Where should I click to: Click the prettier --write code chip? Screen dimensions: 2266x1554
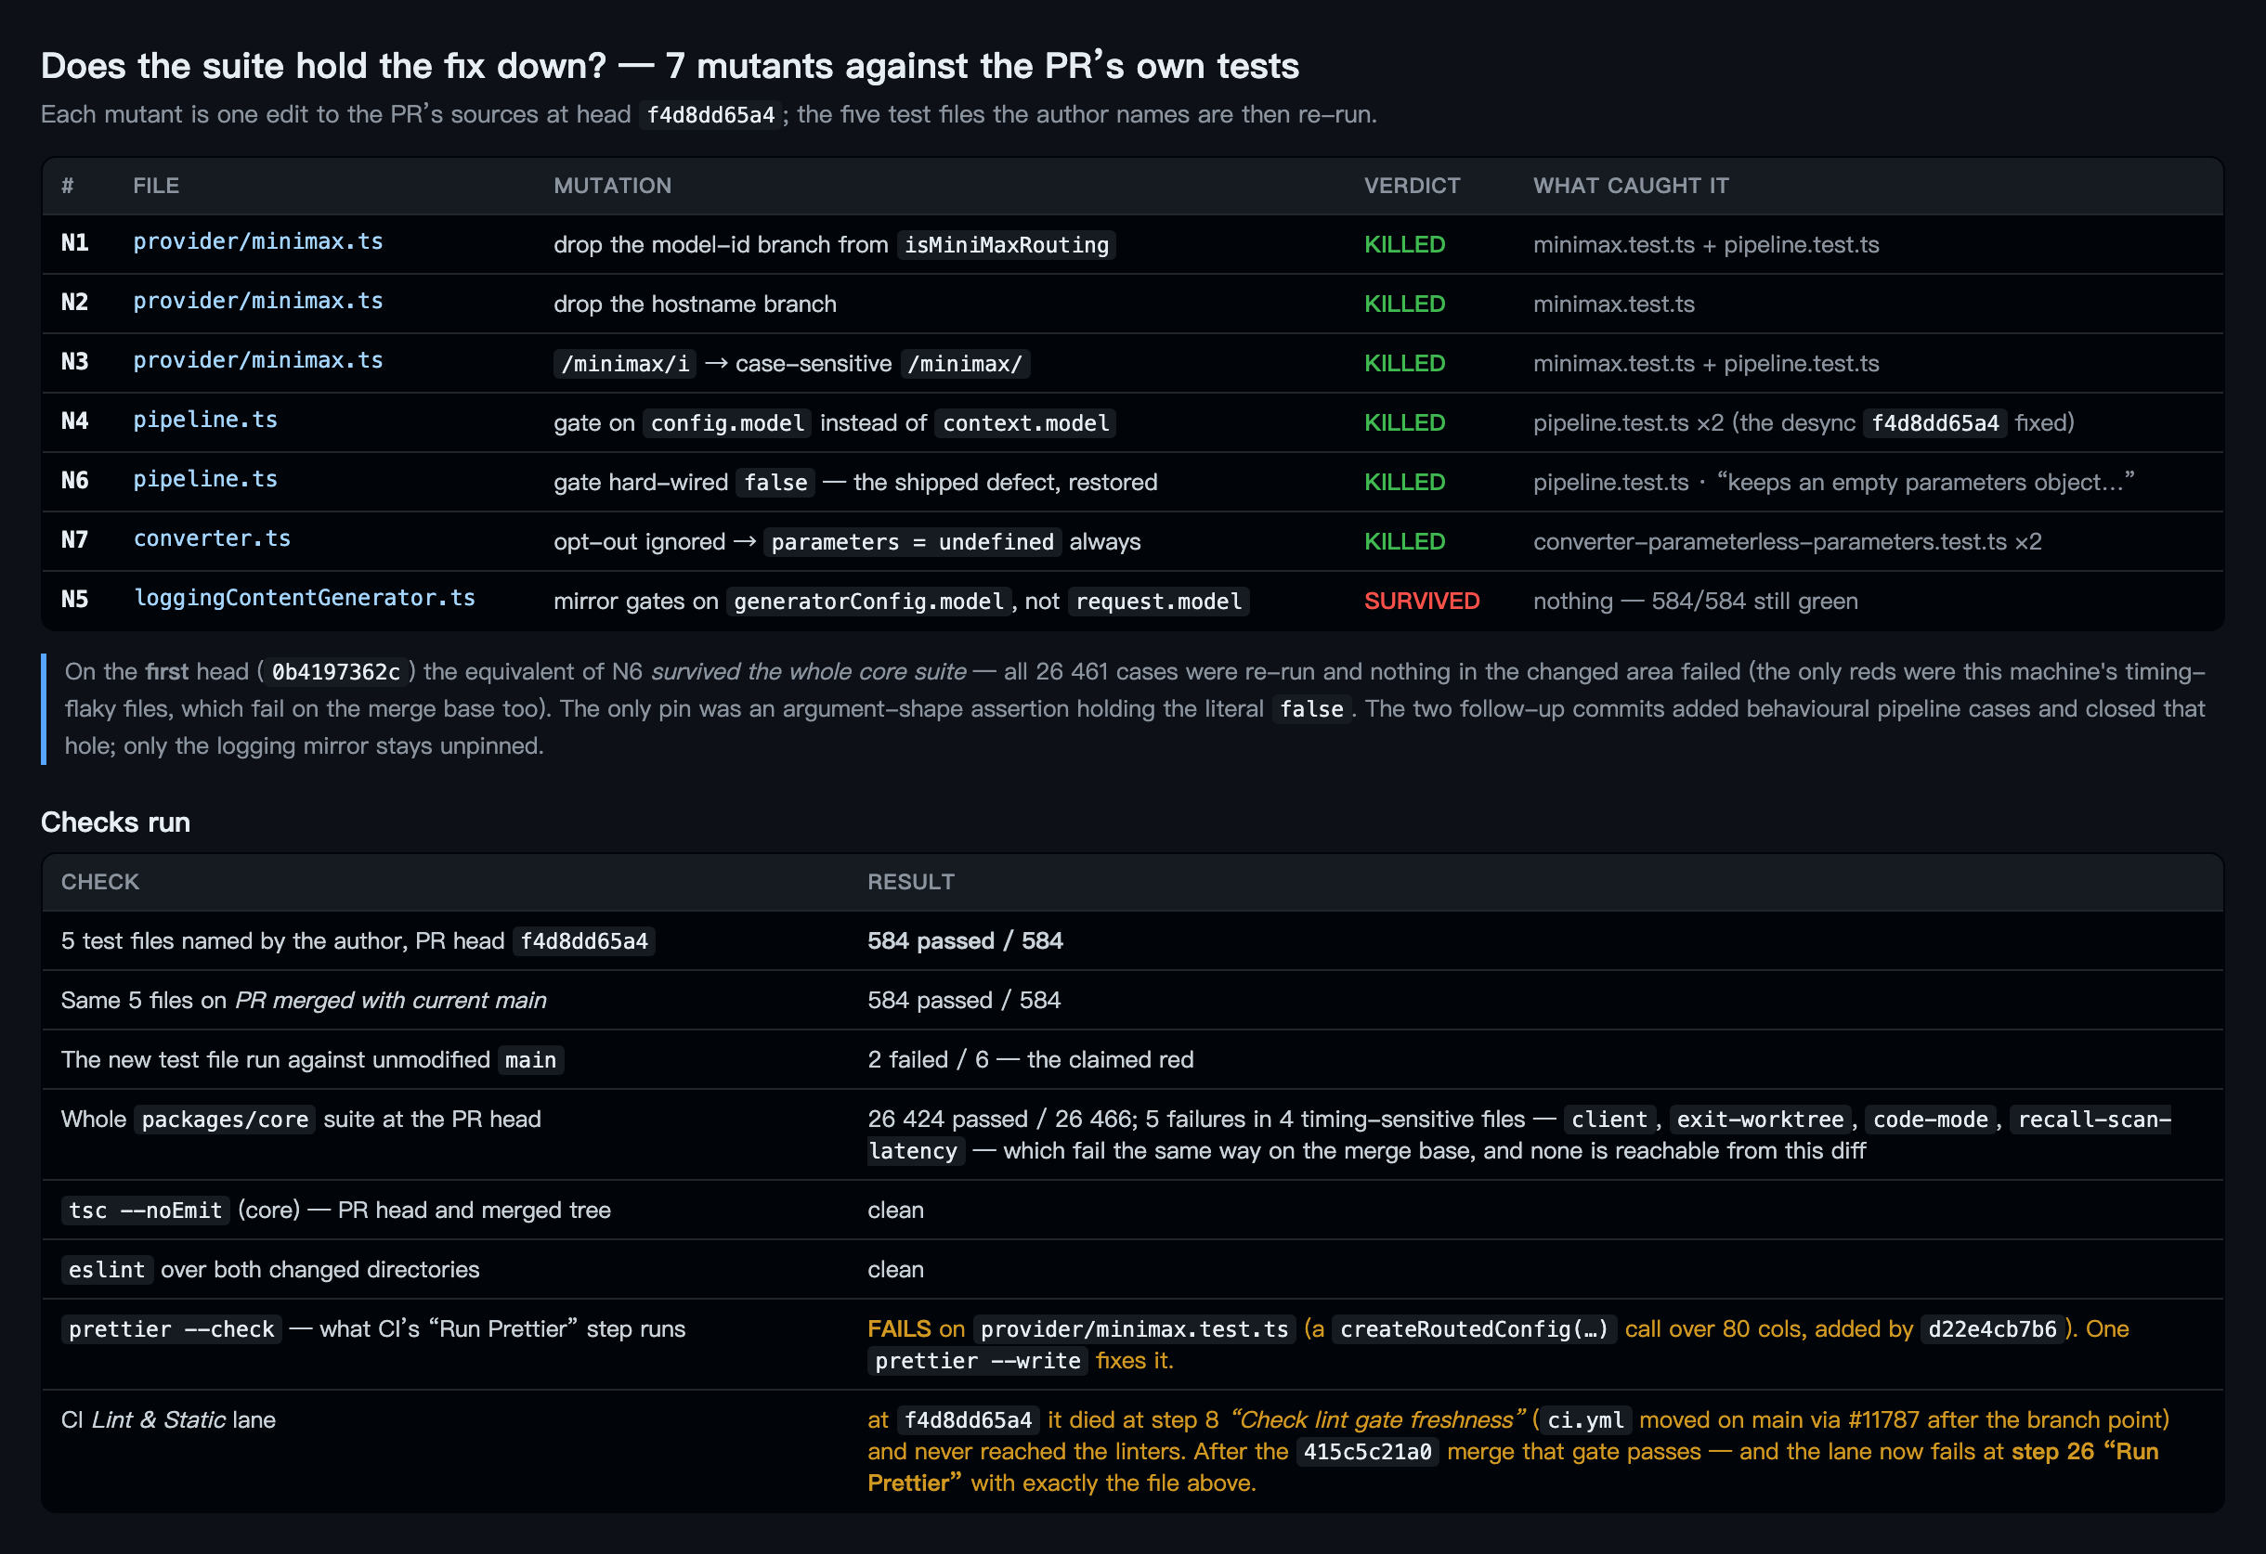(977, 1362)
